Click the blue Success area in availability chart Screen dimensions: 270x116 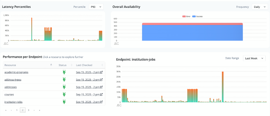click(x=192, y=33)
